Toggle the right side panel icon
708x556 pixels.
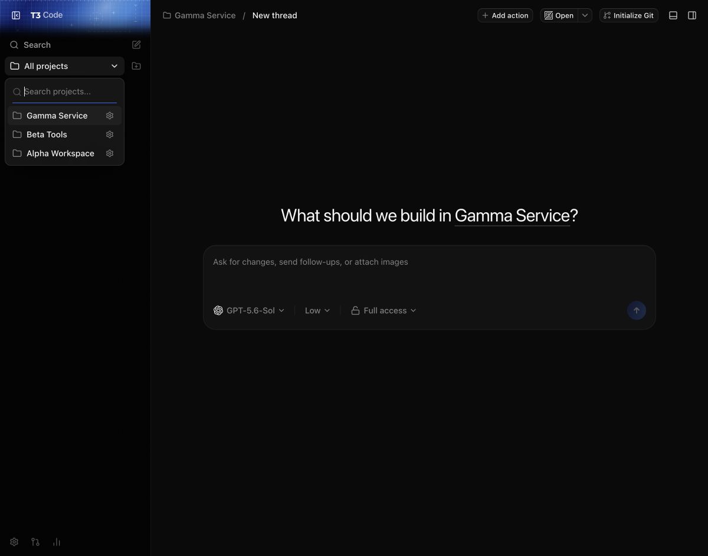[x=692, y=15]
